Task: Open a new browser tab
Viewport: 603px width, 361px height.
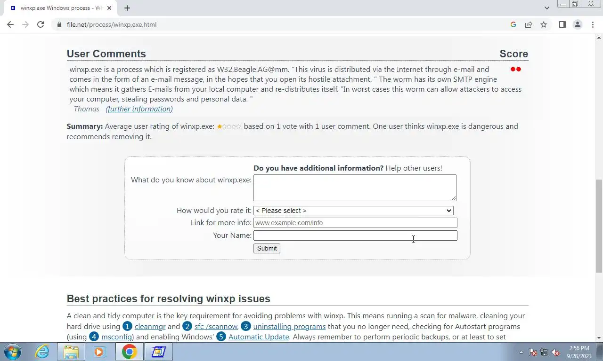Action: click(127, 8)
